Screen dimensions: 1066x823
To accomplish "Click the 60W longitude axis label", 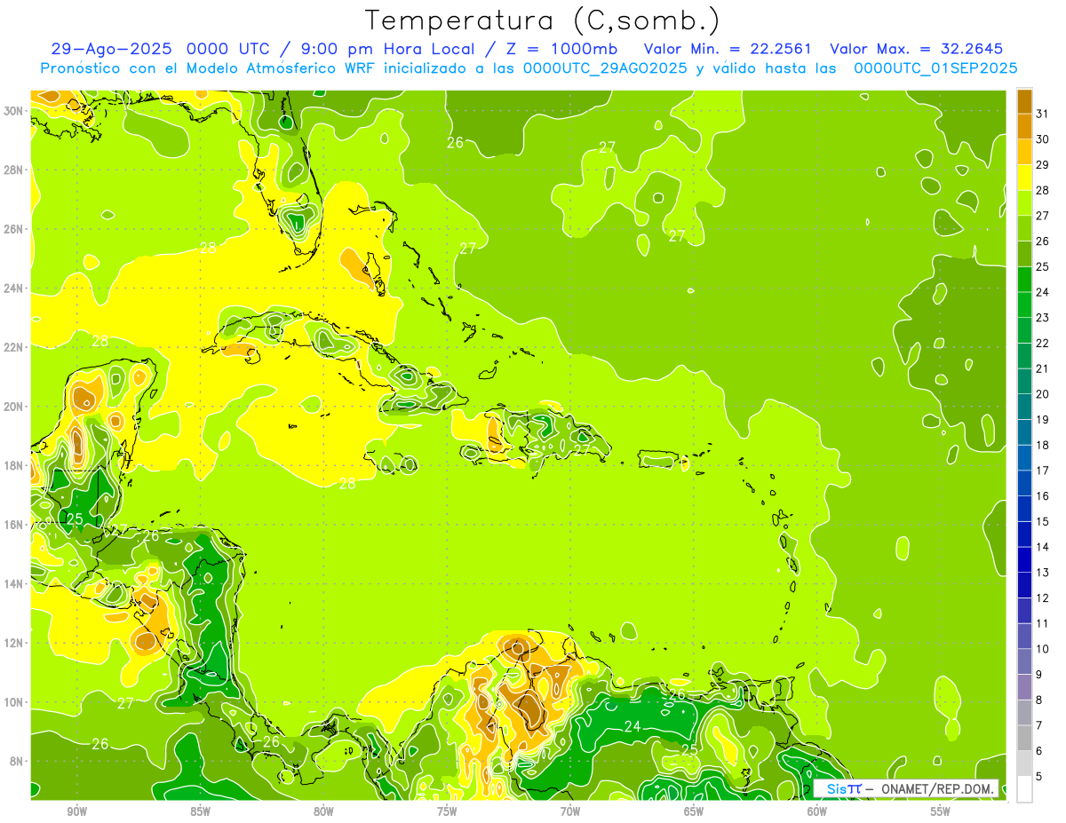I will point(817,811).
